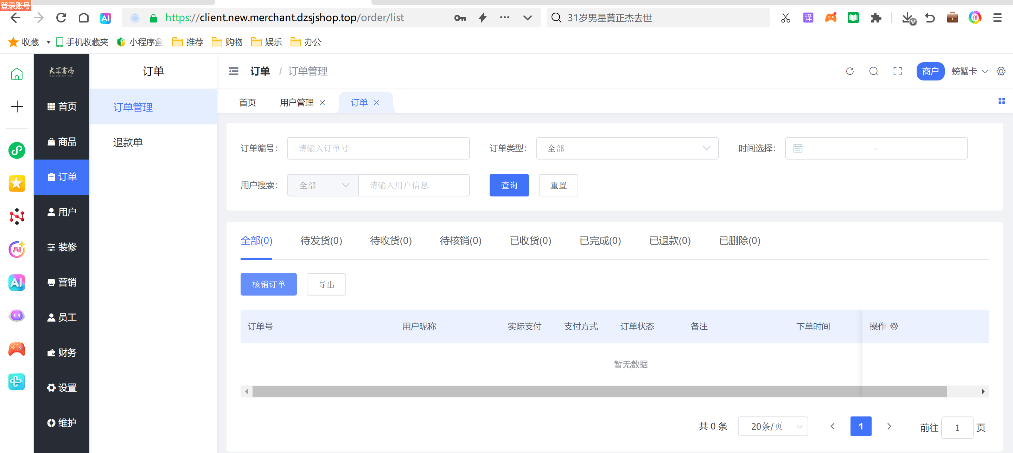The width and height of the screenshot is (1013, 453).
Task: Open the 维护 item in dark nav
Action: [x=62, y=423]
